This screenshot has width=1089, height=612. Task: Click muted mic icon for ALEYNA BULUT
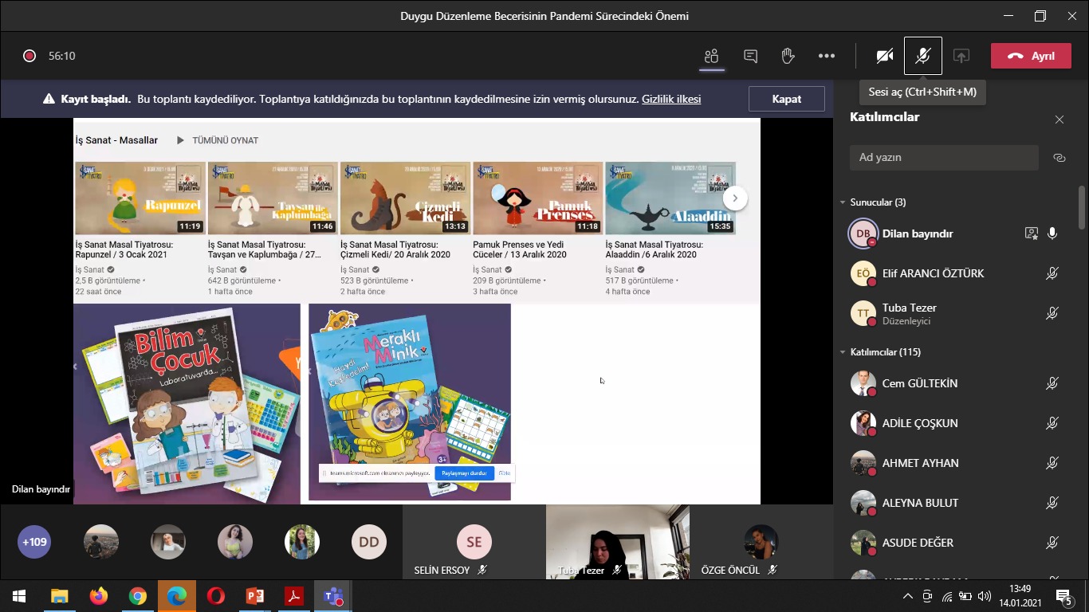click(x=1052, y=503)
